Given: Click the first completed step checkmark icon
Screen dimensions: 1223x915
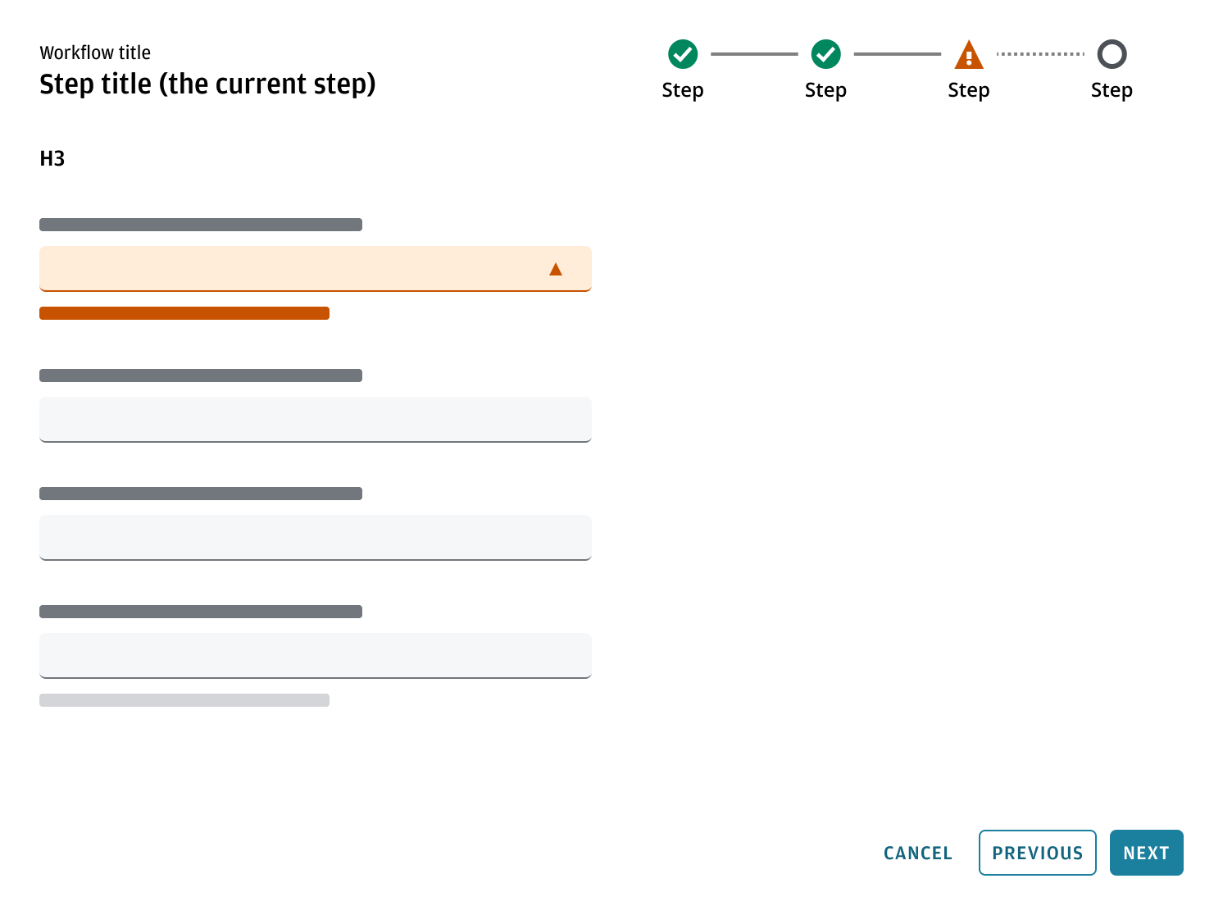Looking at the screenshot, I should click(x=683, y=54).
